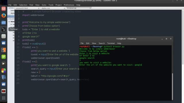
Task: Select the html folder in sidebar
Action: pyautogui.click(x=12, y=22)
